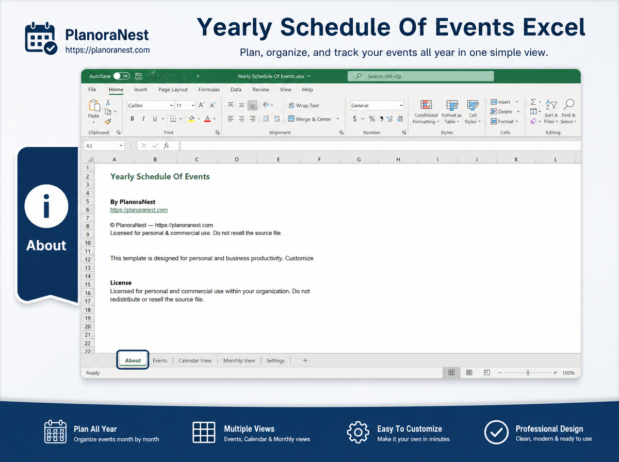Select the highlighted Bottom Align button
Screen dimensions: 619x462
(252, 105)
